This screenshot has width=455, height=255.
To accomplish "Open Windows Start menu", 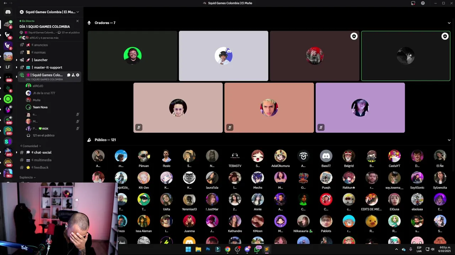I will [x=188, y=249].
